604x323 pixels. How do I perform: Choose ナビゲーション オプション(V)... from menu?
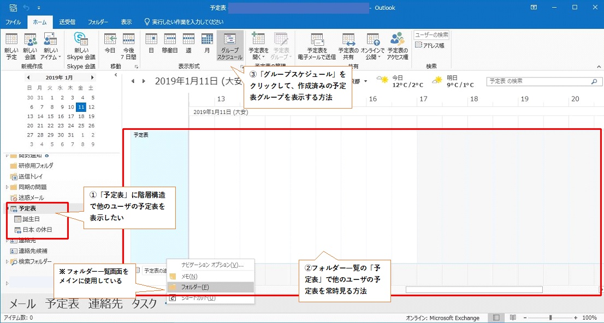pyautogui.click(x=211, y=265)
